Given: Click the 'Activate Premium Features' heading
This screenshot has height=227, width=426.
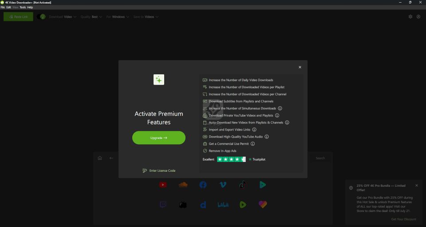Looking at the screenshot, I should click(159, 118).
